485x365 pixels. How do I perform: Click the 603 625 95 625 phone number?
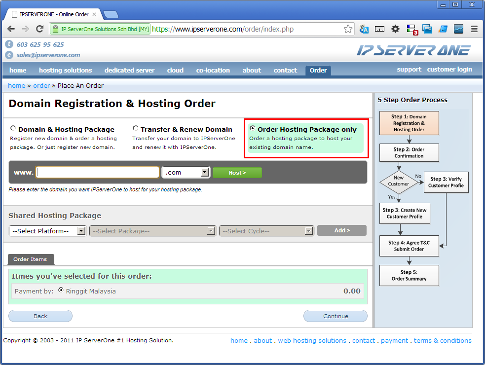click(x=40, y=44)
